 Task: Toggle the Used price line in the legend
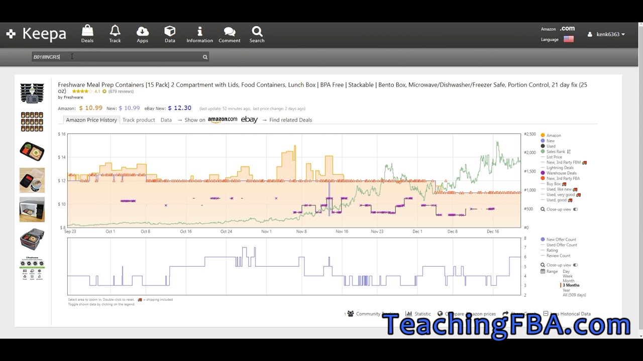548,146
